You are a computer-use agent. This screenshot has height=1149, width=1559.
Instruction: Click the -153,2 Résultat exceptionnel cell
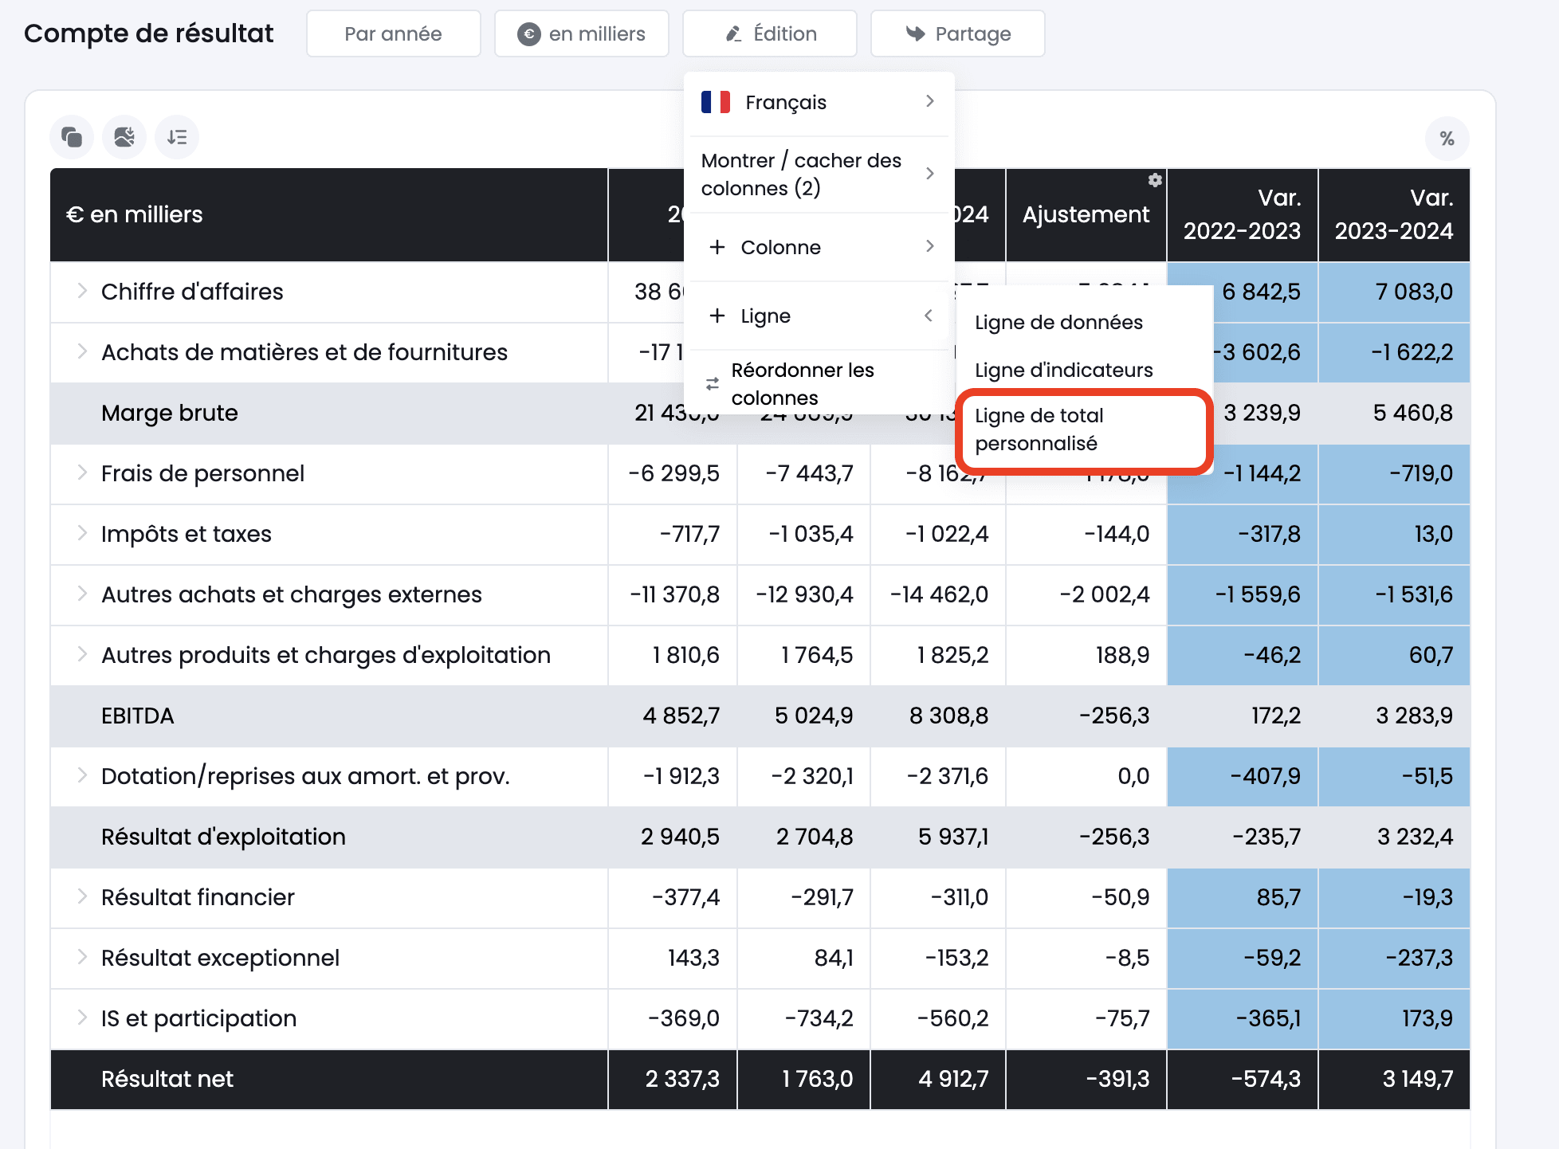(938, 958)
